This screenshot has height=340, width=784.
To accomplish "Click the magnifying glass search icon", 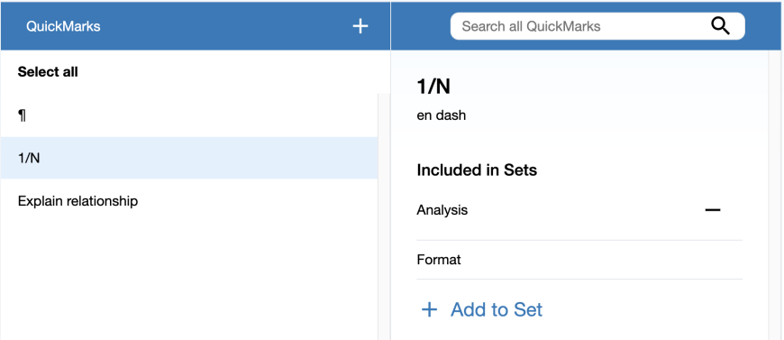I will 720,26.
